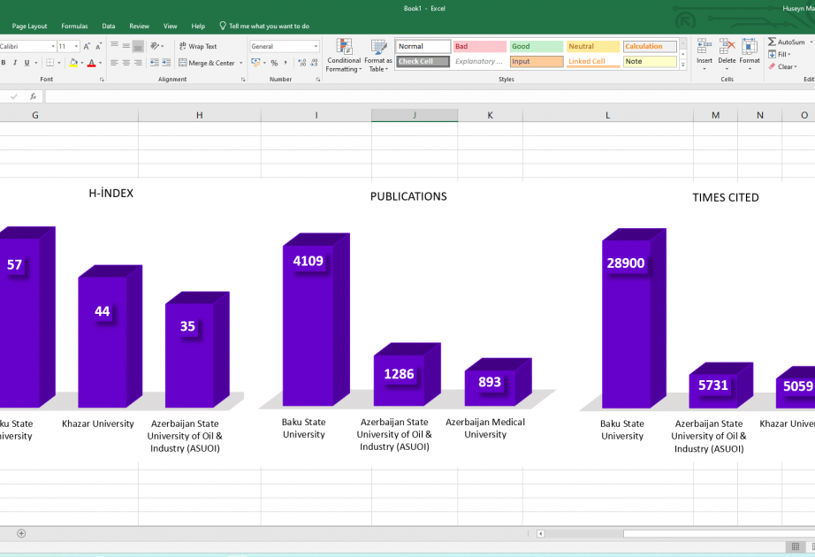Click text Orientation icon

155,46
